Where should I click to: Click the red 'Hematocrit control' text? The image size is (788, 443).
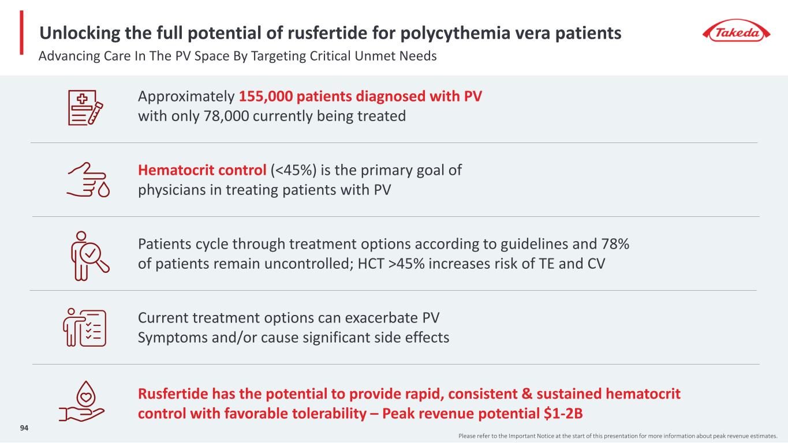(202, 170)
